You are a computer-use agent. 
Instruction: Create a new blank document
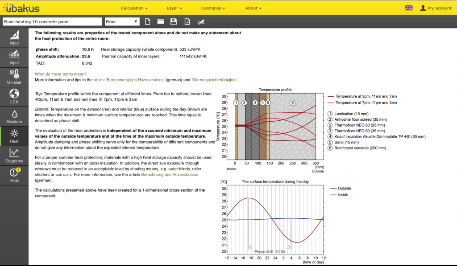(148, 21)
